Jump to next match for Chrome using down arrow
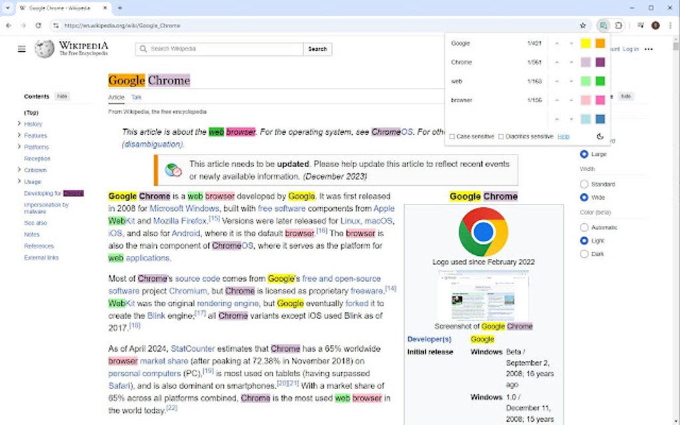Image resolution: width=680 pixels, height=425 pixels. coord(571,62)
